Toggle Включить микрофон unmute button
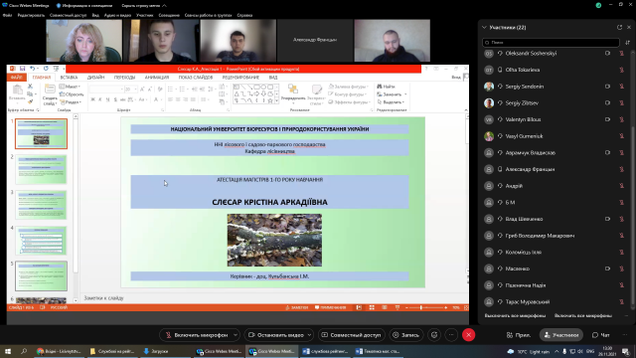 click(x=197, y=335)
